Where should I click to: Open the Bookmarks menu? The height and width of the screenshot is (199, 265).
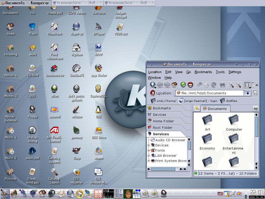pyautogui.click(x=203, y=72)
